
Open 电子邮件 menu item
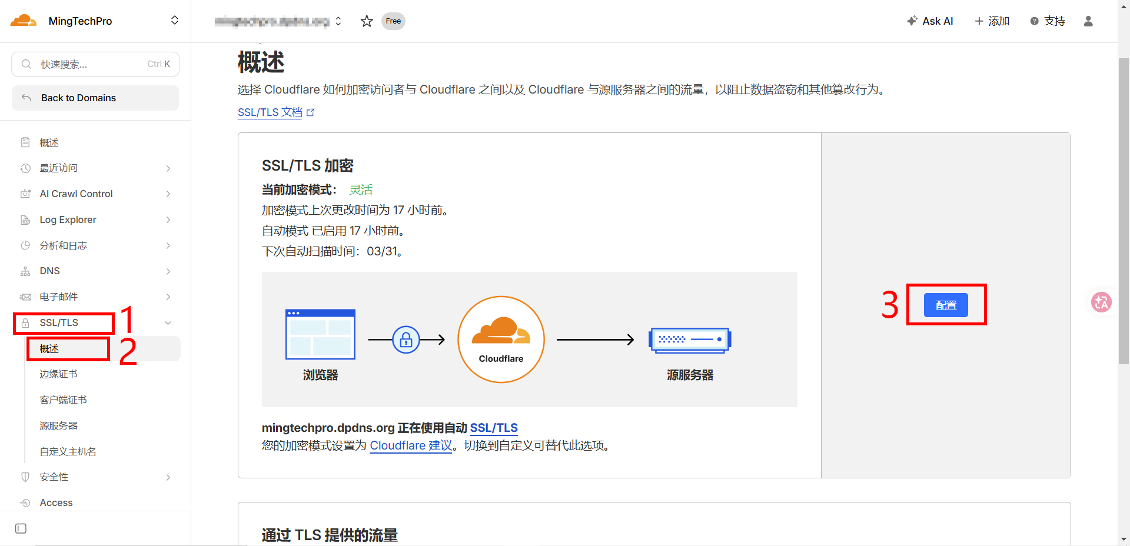[59, 297]
